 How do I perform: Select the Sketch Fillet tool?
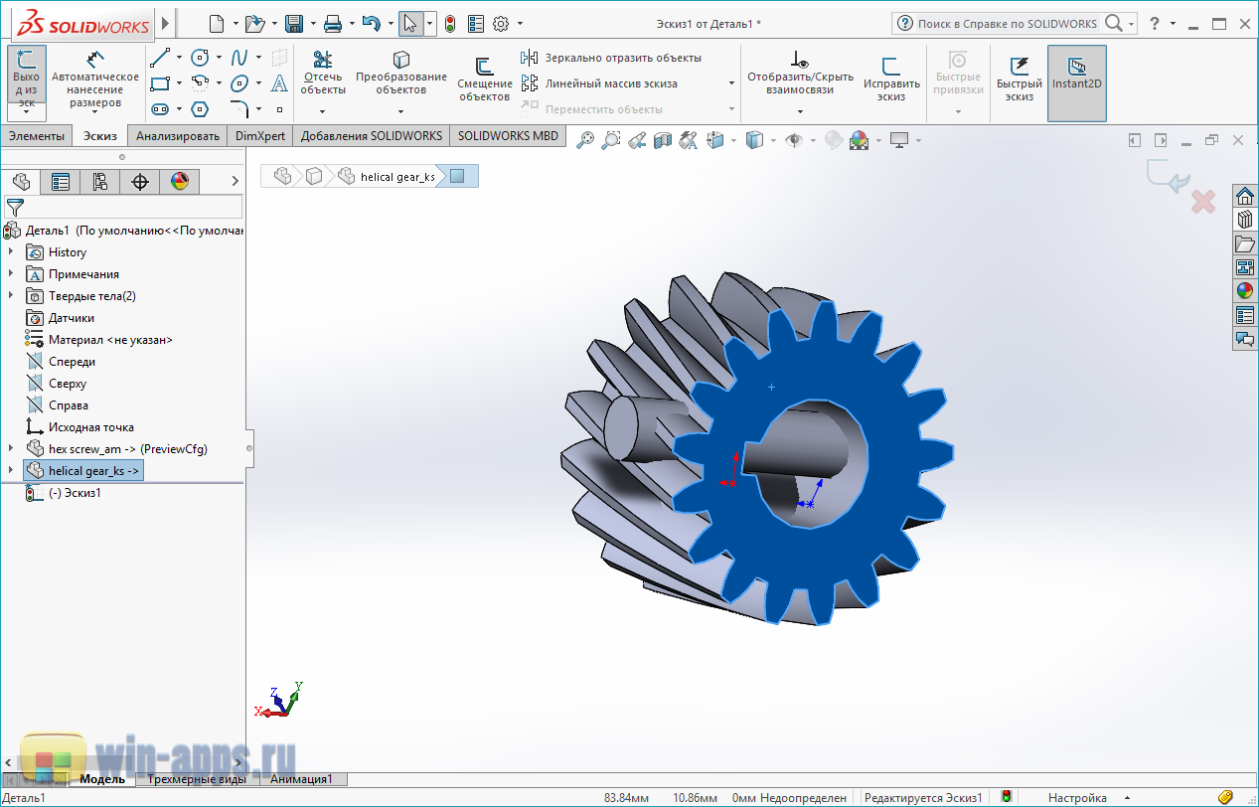pos(239,109)
